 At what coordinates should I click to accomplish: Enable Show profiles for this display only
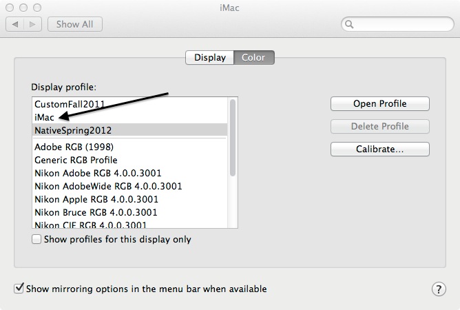coord(36,239)
